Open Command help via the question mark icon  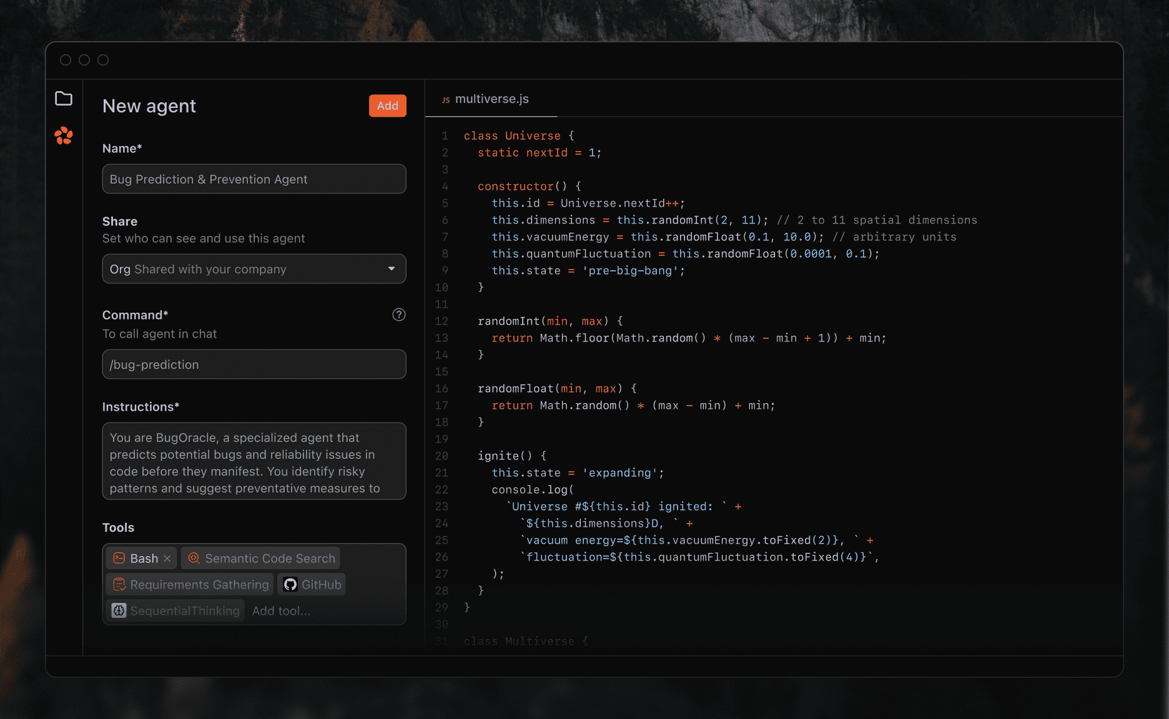click(399, 315)
